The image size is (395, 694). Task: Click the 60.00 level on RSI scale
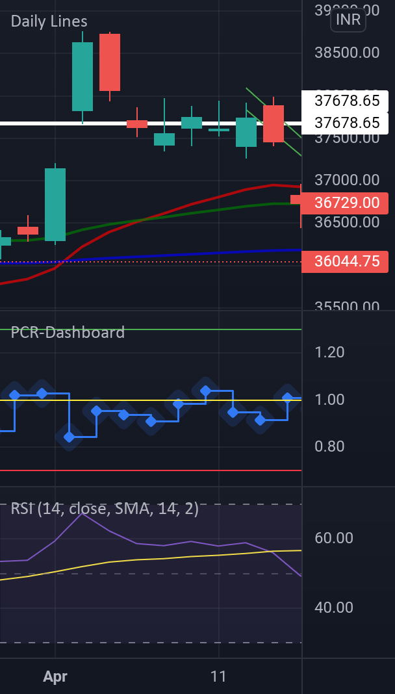pyautogui.click(x=334, y=538)
